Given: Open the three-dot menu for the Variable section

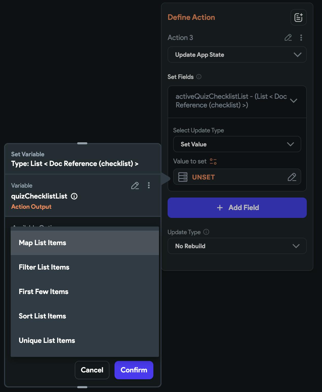Looking at the screenshot, I should tap(149, 186).
